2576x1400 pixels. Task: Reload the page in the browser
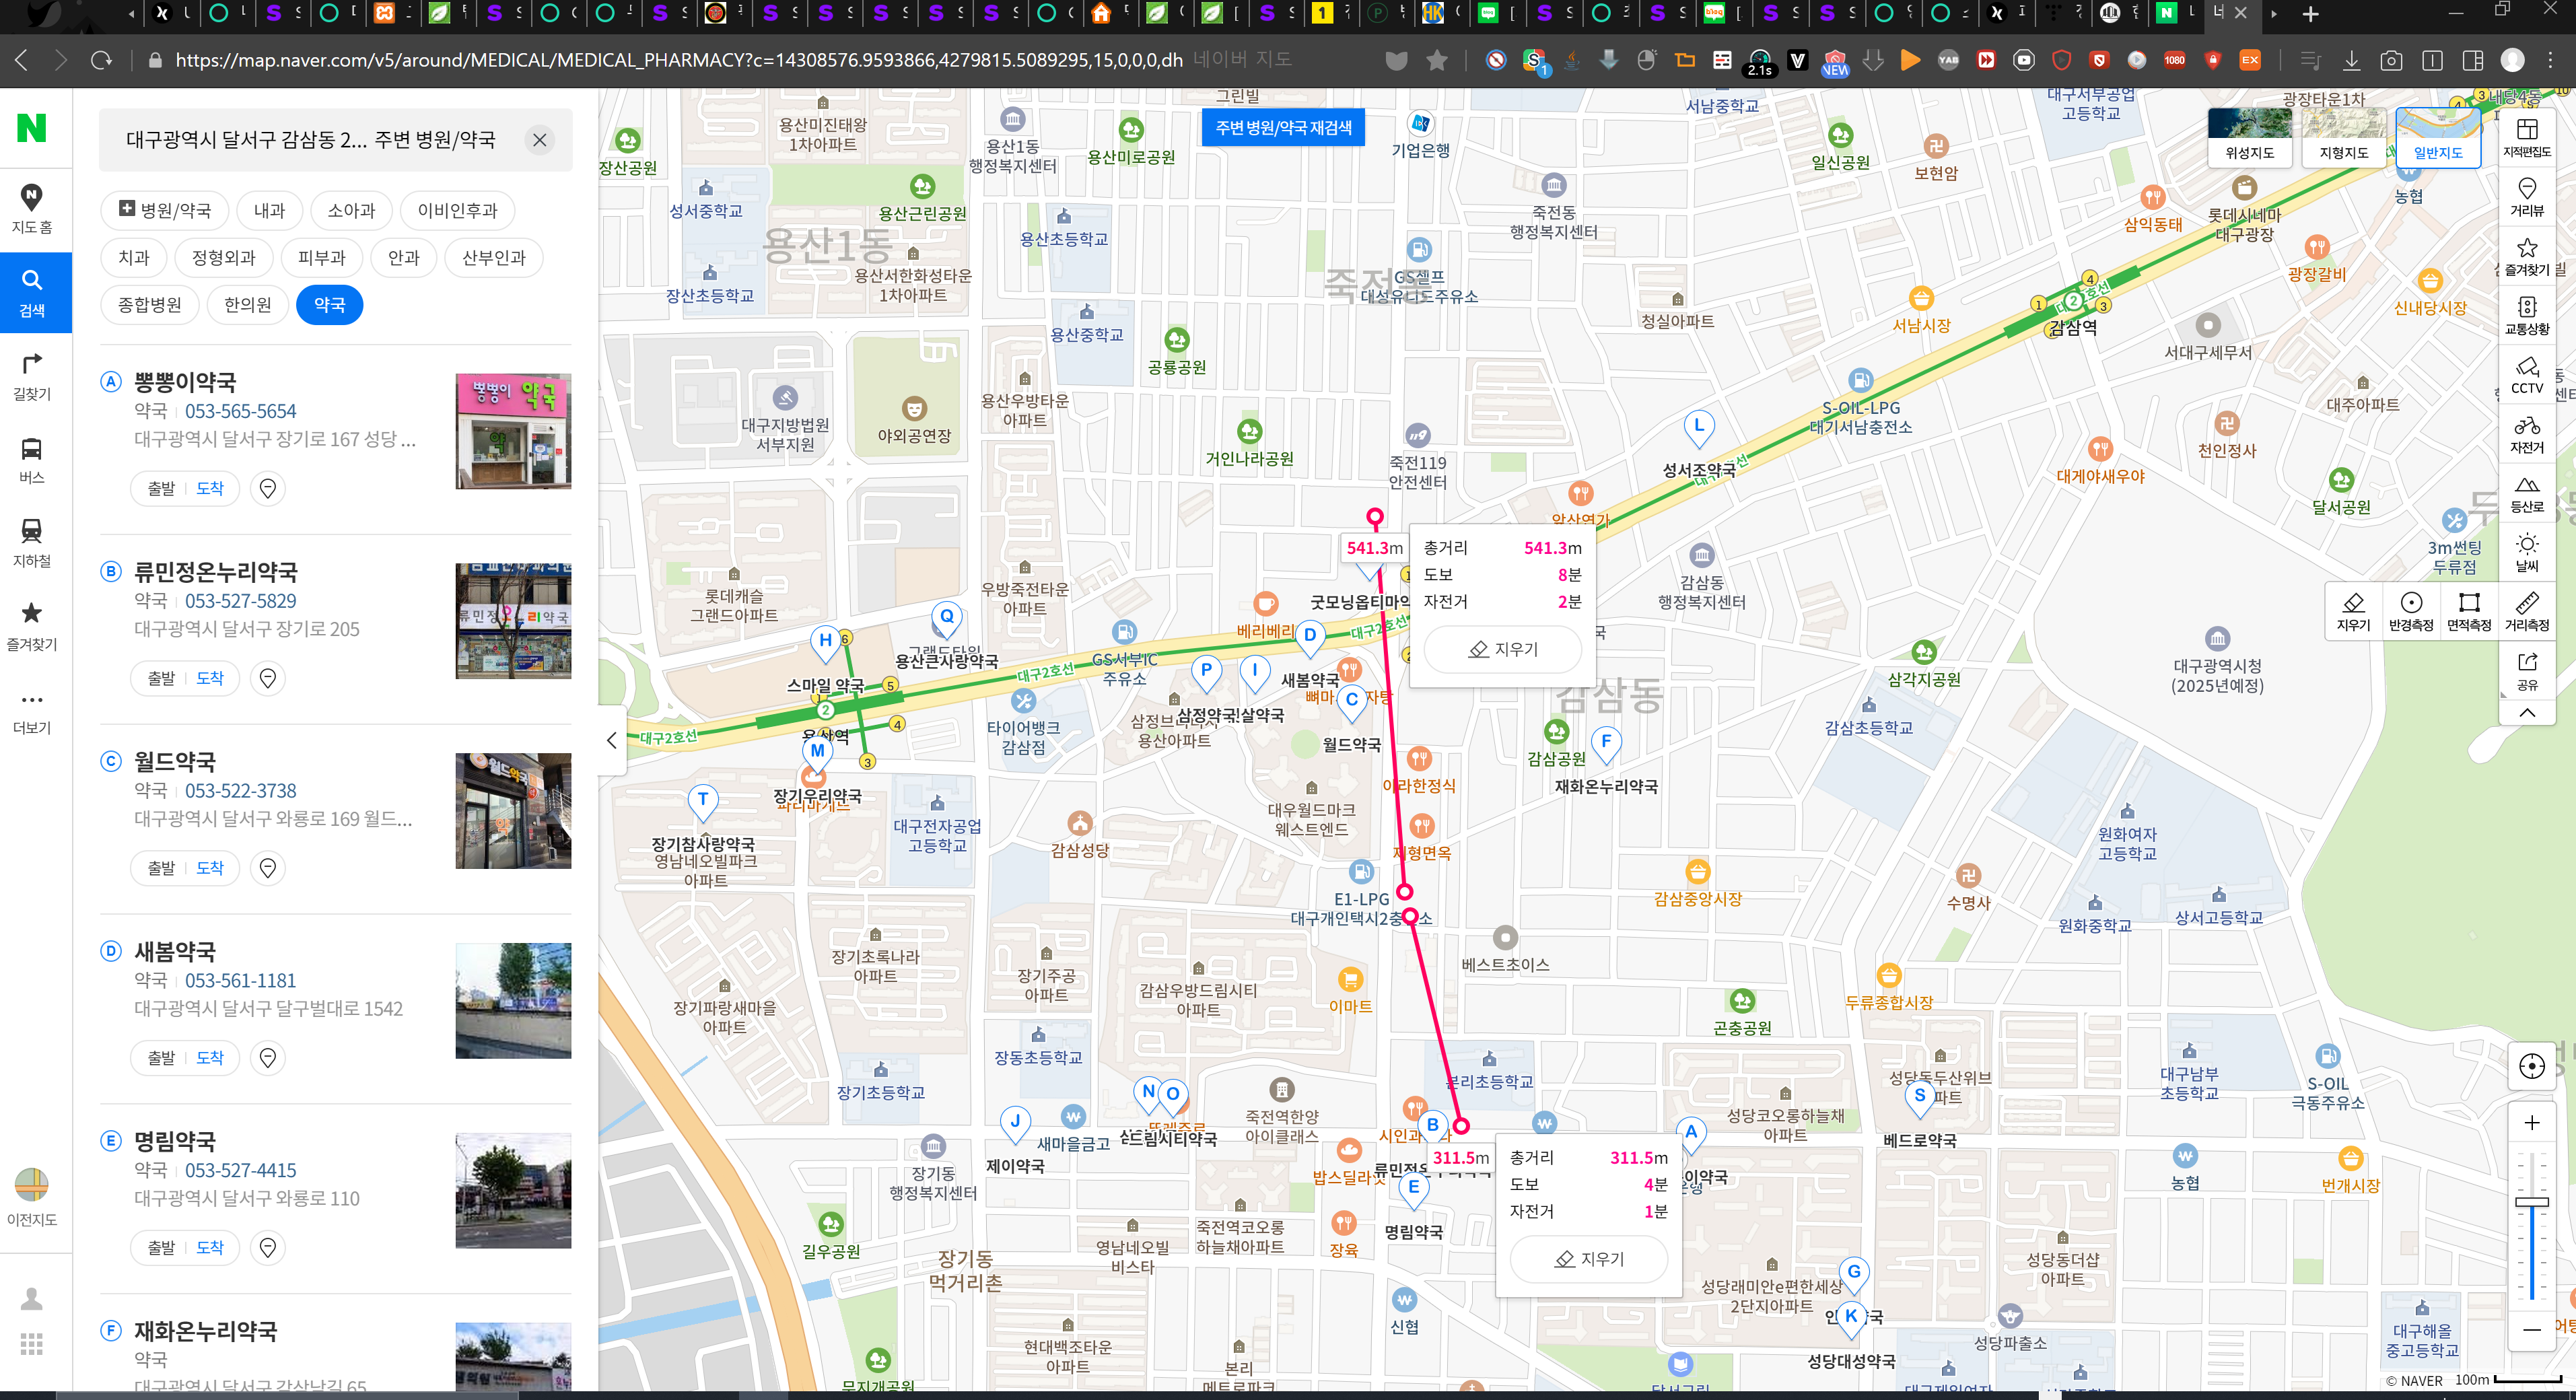tap(101, 60)
